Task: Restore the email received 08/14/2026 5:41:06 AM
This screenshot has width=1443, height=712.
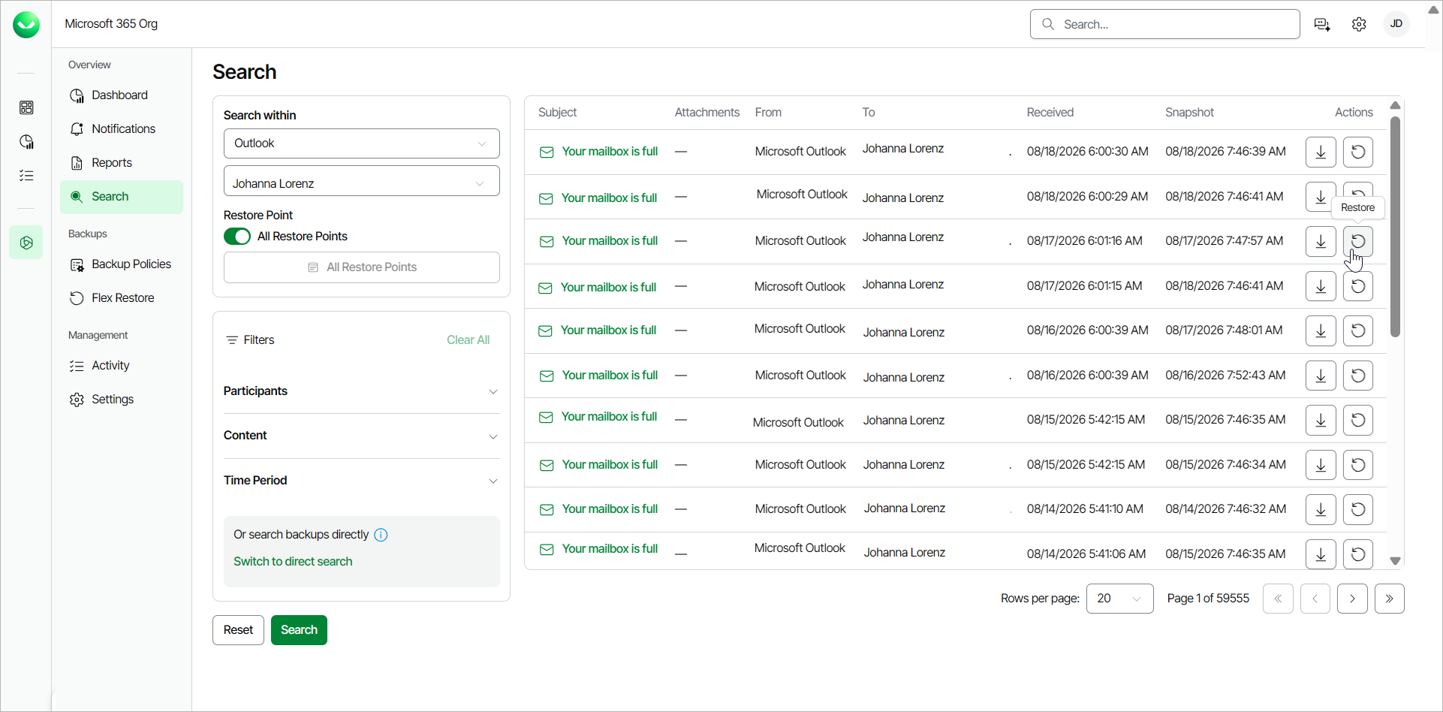Action: [x=1358, y=554]
